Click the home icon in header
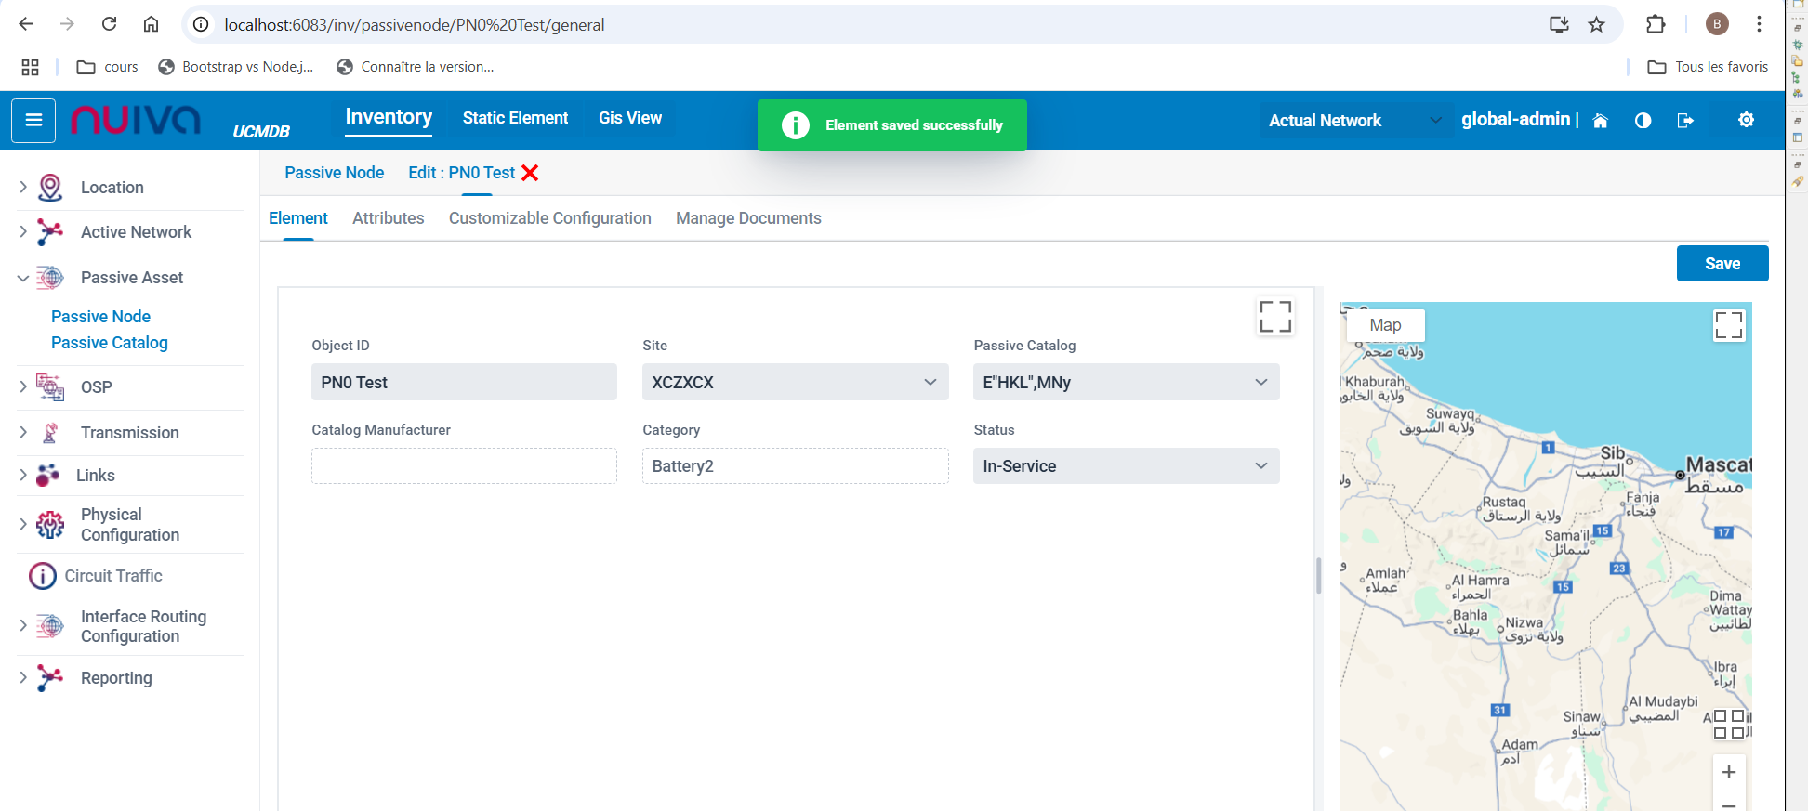The height and width of the screenshot is (811, 1808). pyautogui.click(x=1600, y=121)
